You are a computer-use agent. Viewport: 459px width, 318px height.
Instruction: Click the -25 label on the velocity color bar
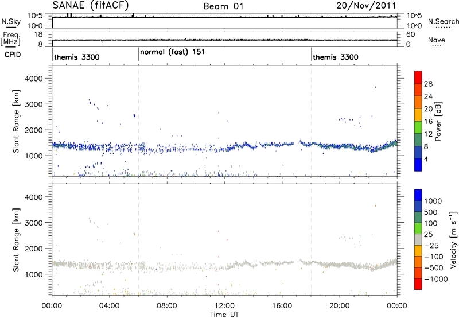tap(431, 246)
